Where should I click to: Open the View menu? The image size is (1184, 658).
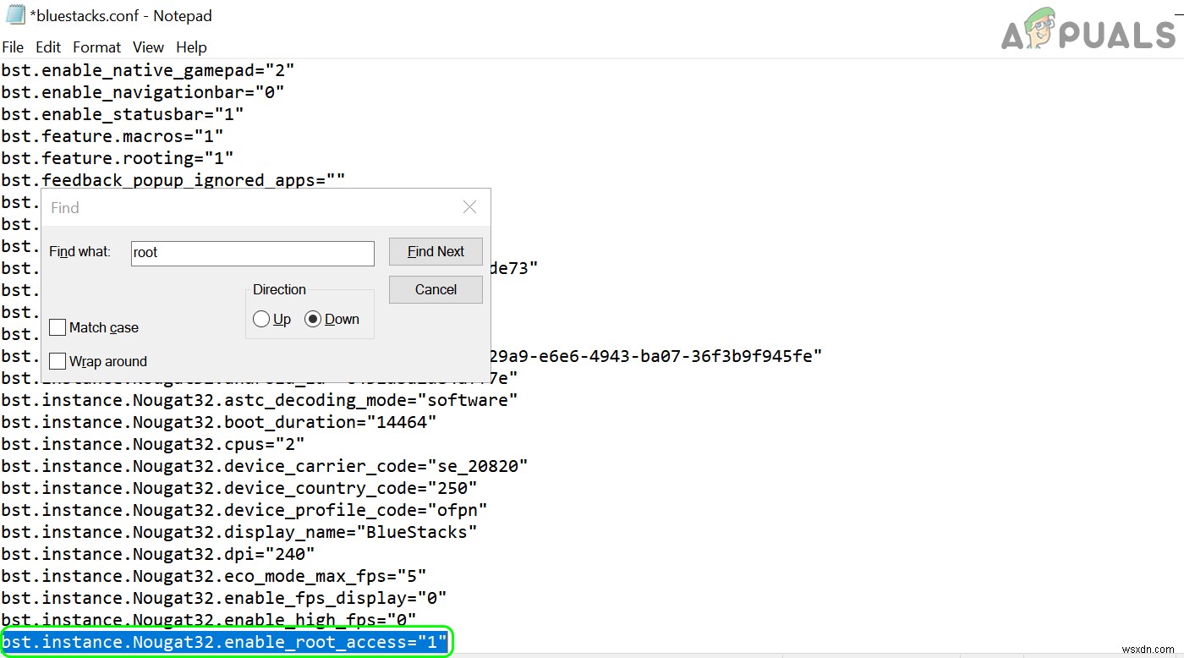tap(148, 47)
